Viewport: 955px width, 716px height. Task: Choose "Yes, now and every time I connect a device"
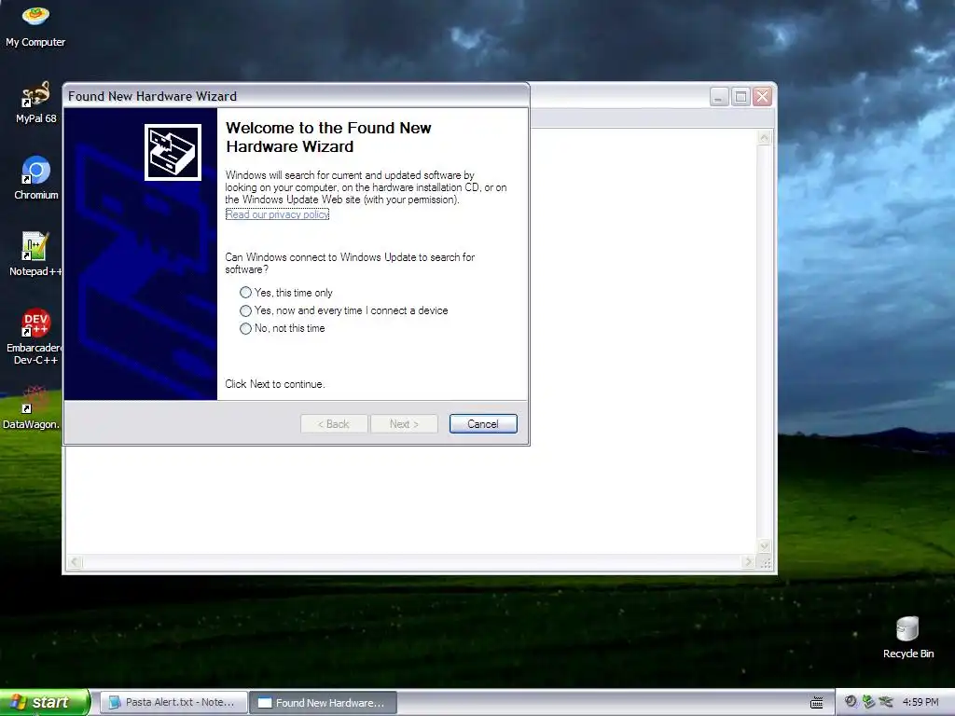343,310
